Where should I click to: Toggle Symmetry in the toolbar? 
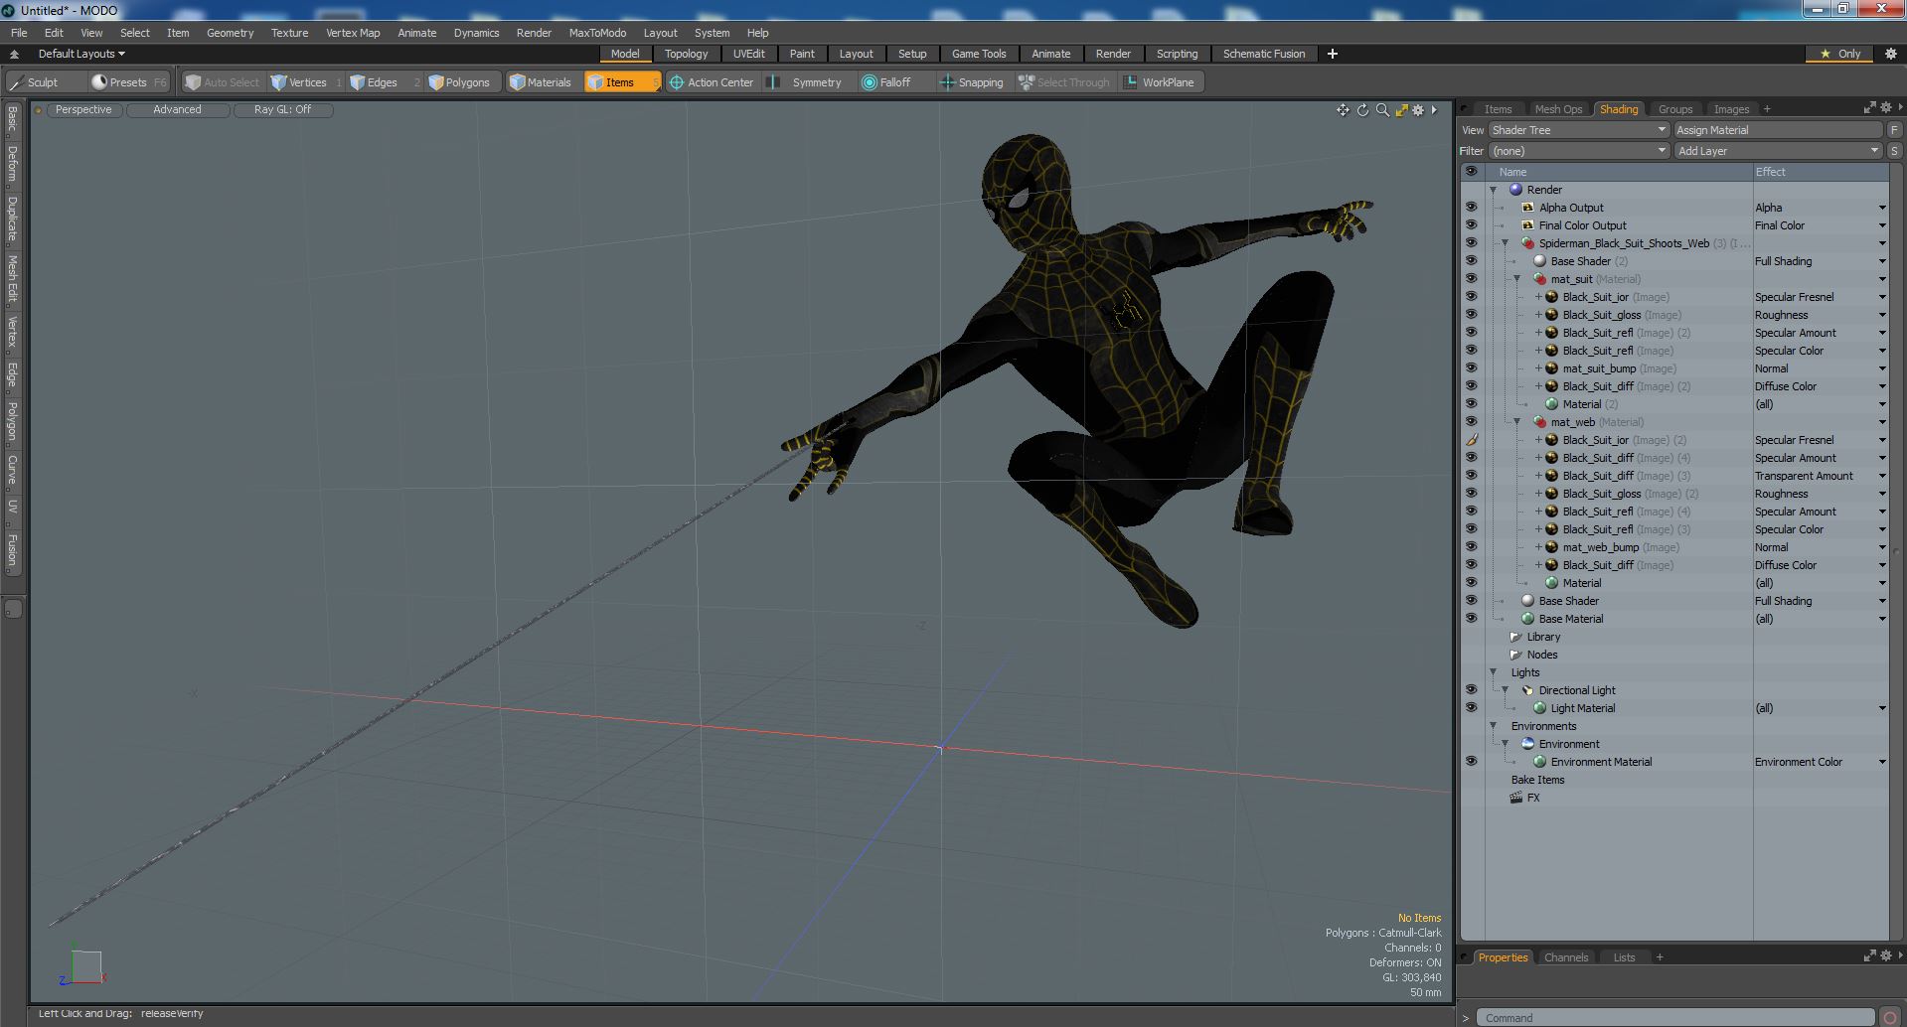(x=807, y=82)
